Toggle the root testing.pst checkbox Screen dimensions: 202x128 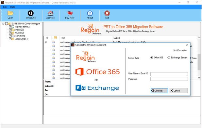[7, 23]
